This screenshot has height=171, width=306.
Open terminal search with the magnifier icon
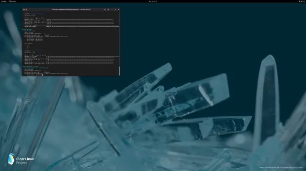tap(105, 9)
